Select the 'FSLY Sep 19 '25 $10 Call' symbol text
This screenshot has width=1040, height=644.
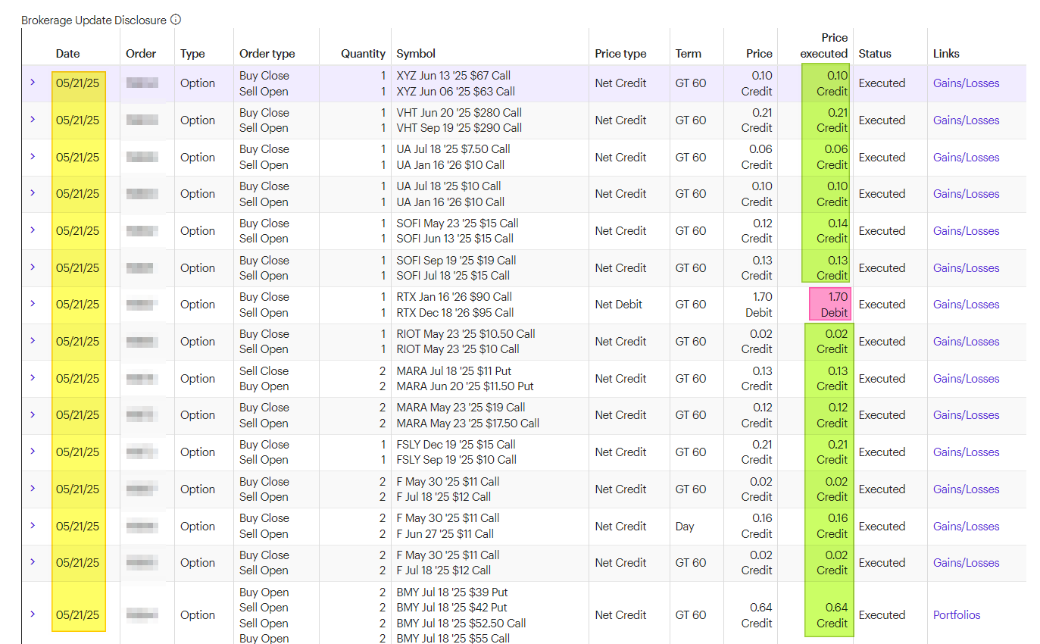click(x=456, y=460)
